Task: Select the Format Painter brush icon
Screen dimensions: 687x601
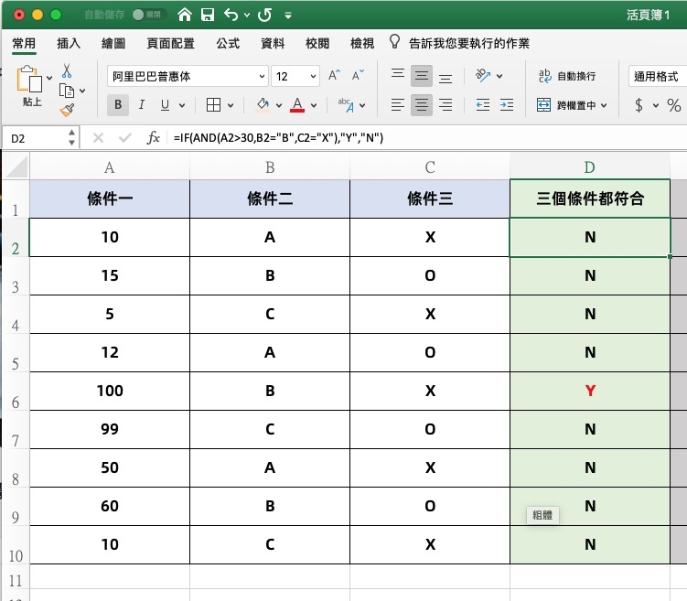Action: pos(67,110)
